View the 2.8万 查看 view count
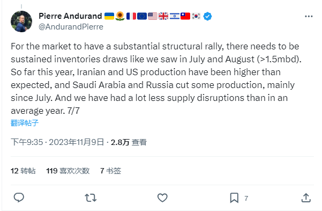The height and width of the screenshot is (211, 322). click(129, 142)
